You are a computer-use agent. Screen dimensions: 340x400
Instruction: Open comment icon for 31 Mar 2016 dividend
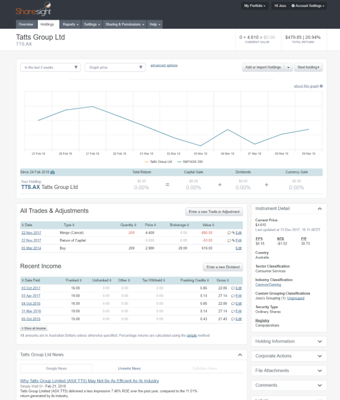[233, 312]
